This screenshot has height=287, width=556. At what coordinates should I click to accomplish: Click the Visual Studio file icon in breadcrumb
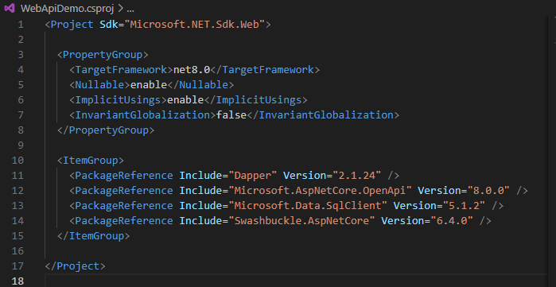point(10,8)
